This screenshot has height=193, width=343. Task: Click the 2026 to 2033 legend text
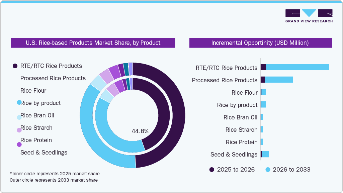(291, 170)
